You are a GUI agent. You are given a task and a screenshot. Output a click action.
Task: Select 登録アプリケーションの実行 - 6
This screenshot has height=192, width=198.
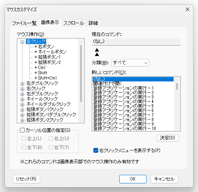[133, 111]
